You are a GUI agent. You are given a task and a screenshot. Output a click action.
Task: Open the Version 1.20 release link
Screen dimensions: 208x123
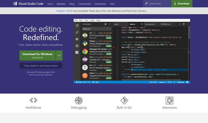(x=63, y=11)
